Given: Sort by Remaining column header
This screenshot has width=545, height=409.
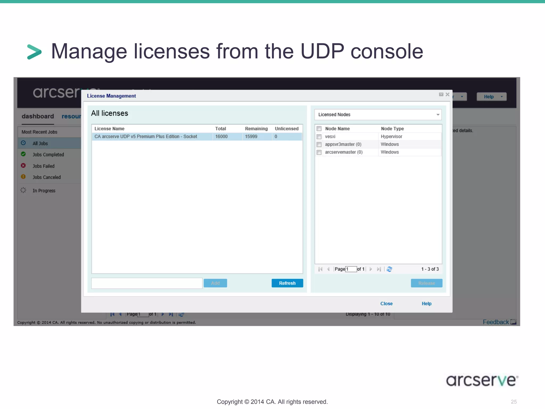Looking at the screenshot, I should coord(256,129).
